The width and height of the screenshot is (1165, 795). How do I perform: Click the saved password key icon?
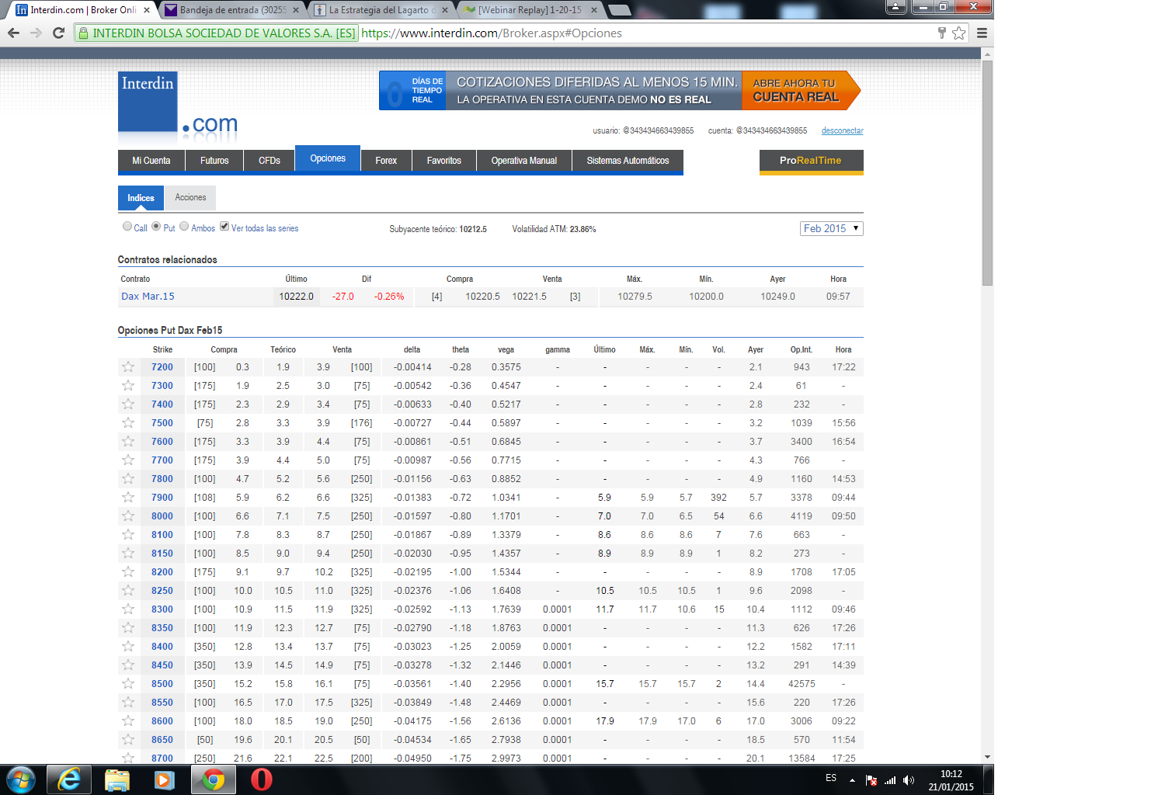942,33
